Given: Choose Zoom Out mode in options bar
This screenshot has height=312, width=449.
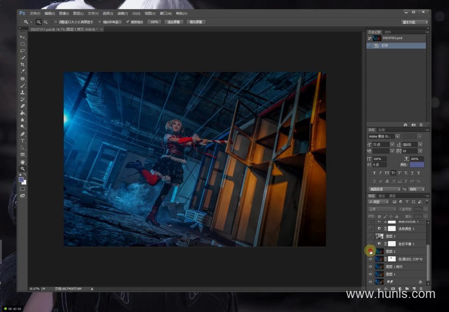Looking at the screenshot, I should (45, 22).
